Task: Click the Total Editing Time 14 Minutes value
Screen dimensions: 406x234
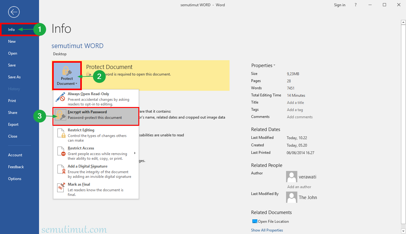Action: click(x=296, y=95)
